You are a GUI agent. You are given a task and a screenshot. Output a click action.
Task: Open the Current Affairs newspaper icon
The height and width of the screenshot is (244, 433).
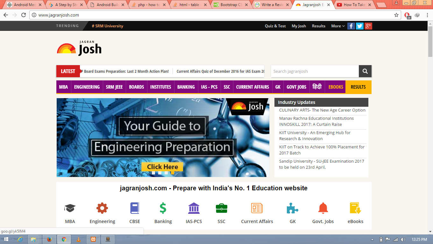[257, 208]
